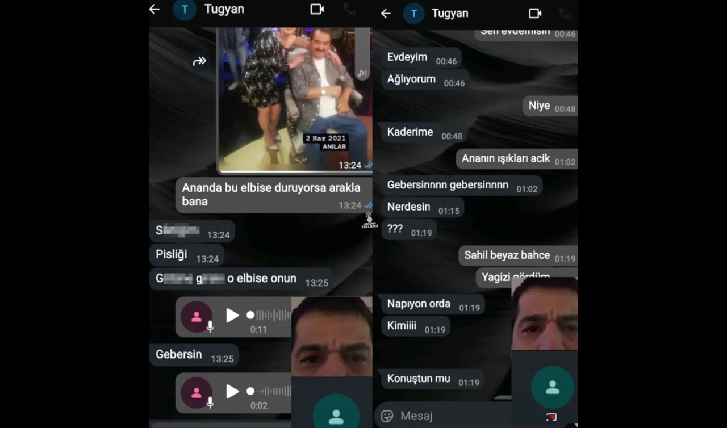Tap the voice call icon in left chat
Viewport: 727px width, 428px height.
[x=349, y=9]
